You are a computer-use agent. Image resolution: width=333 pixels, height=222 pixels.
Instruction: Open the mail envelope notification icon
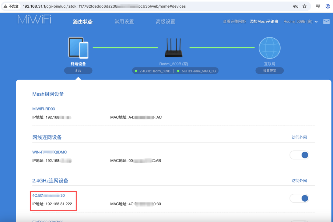pyautogui.click(x=326, y=22)
